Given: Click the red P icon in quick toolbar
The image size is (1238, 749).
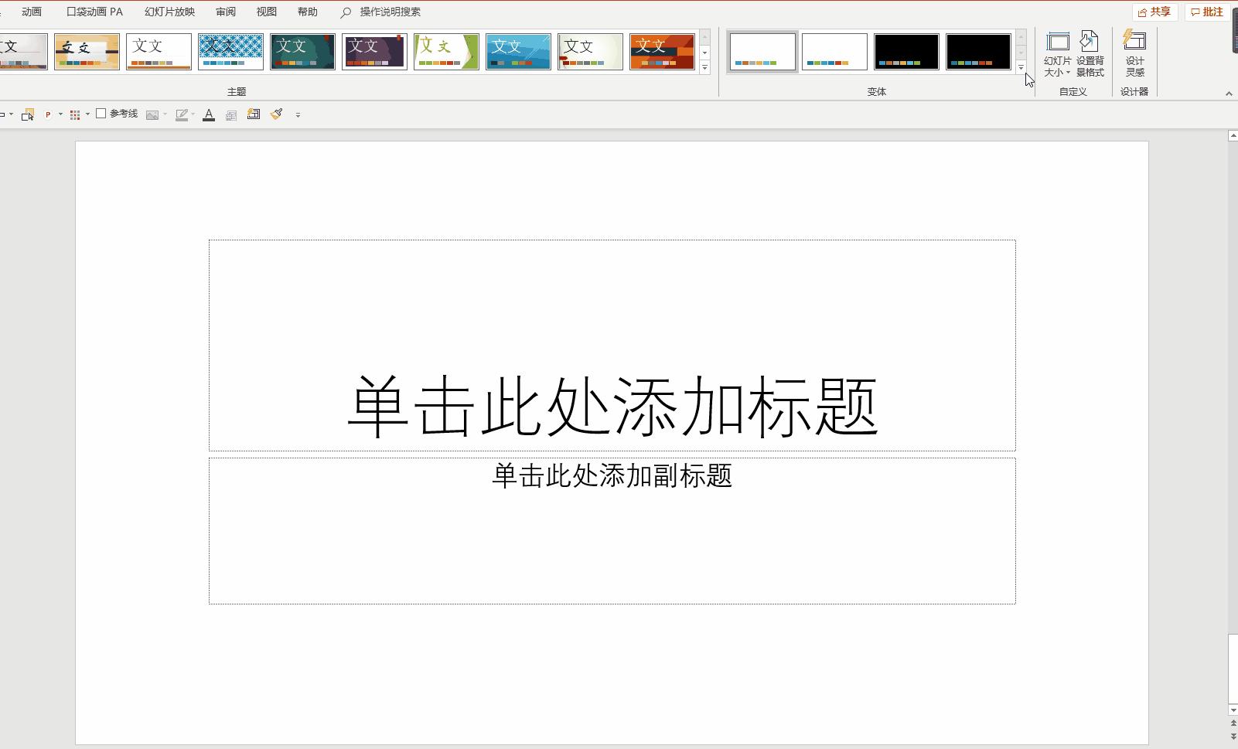Looking at the screenshot, I should point(48,114).
